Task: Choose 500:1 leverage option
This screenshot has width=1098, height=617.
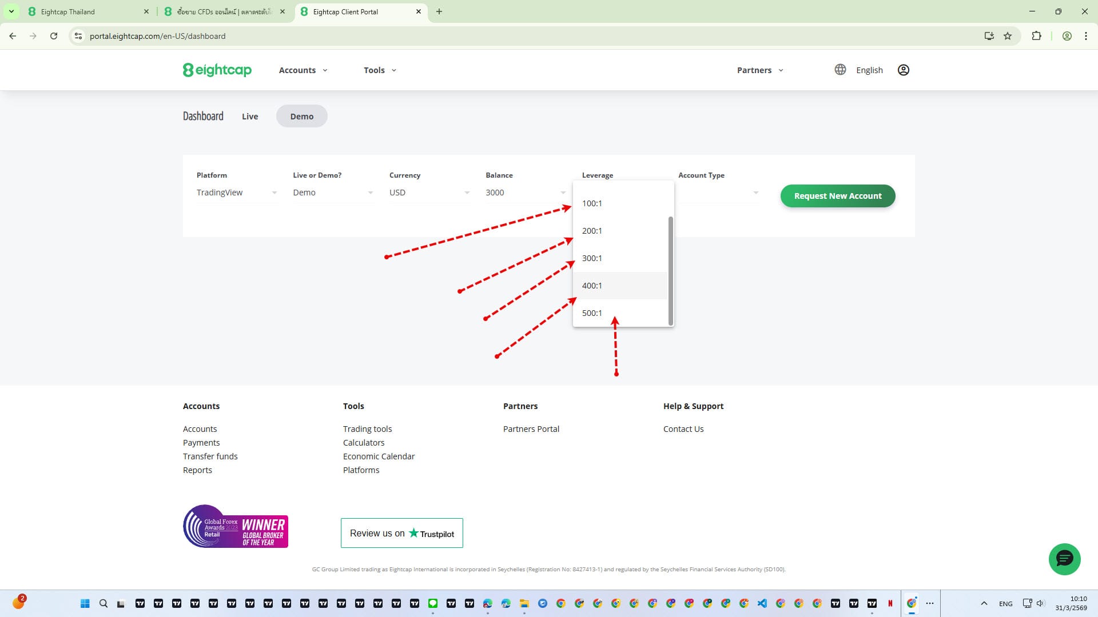Action: (592, 313)
